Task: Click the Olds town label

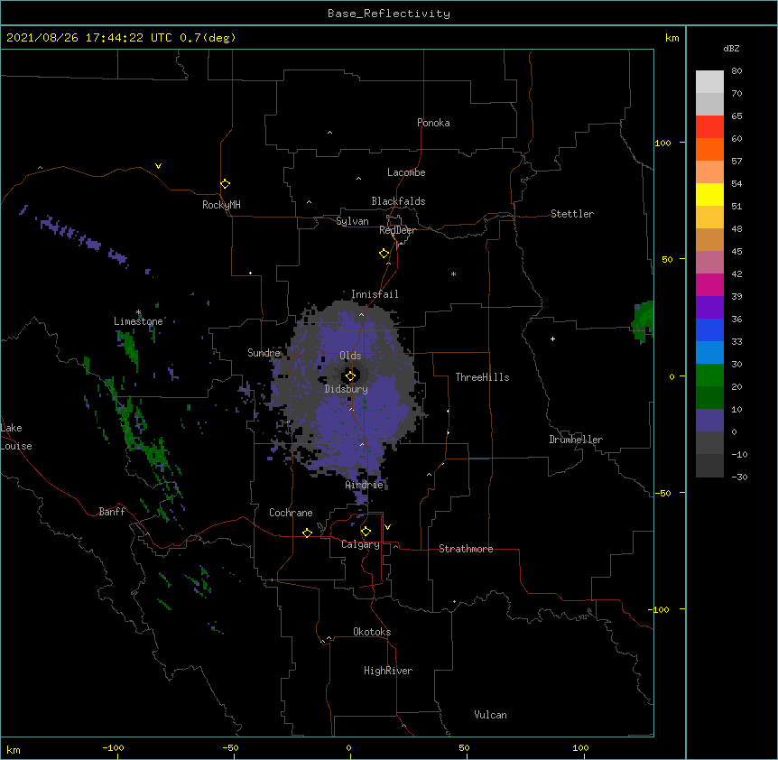Action: (350, 356)
